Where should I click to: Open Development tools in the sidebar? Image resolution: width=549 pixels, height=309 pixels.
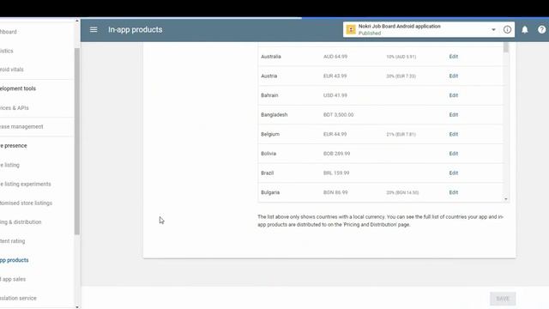(x=18, y=88)
